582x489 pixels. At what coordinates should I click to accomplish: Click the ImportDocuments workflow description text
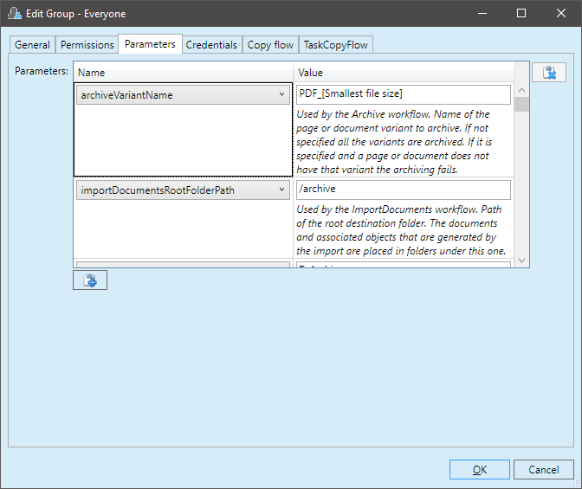tap(401, 230)
